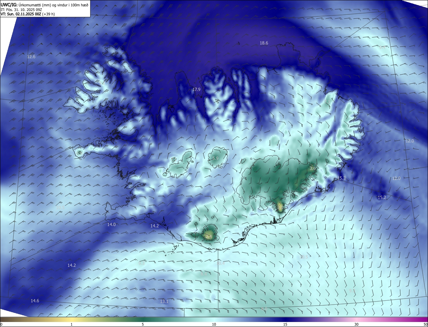
Task: Click the 18.6 value north of Iceland
Action: 264,43
